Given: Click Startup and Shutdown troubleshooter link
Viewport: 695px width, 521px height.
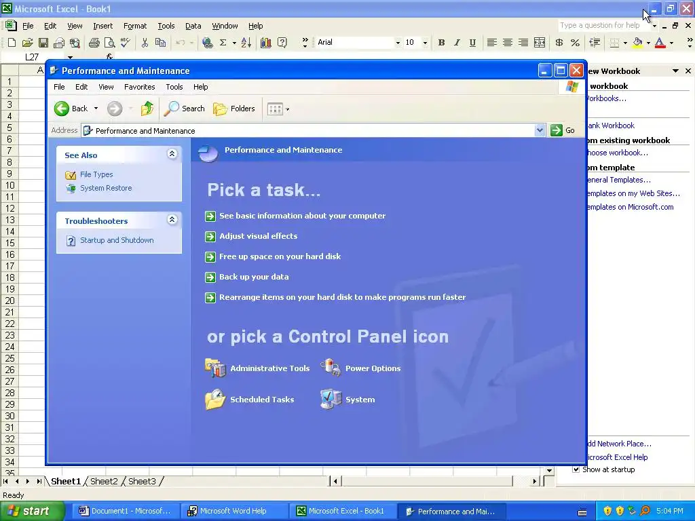Looking at the screenshot, I should (x=117, y=240).
